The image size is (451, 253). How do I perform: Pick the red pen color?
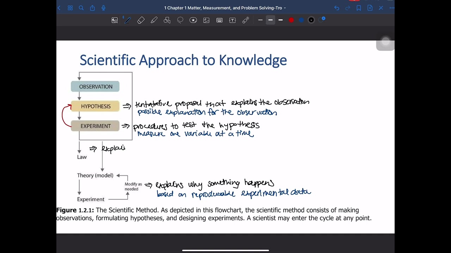291,20
